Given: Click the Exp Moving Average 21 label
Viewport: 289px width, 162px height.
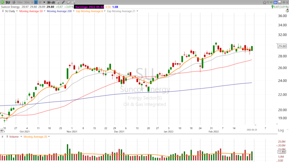Looking at the screenshot, I should (x=121, y=11).
